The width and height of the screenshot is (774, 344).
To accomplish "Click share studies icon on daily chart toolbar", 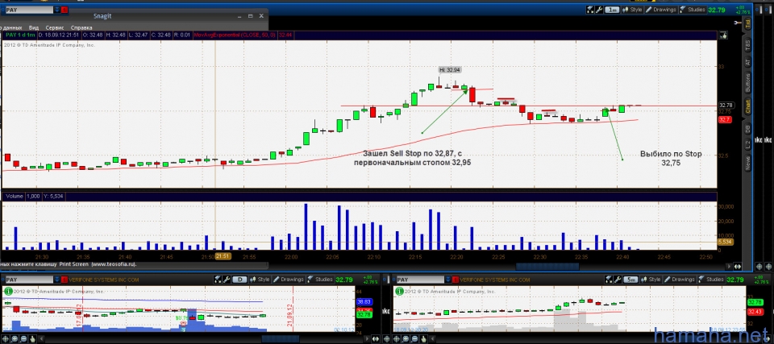I will 218,280.
